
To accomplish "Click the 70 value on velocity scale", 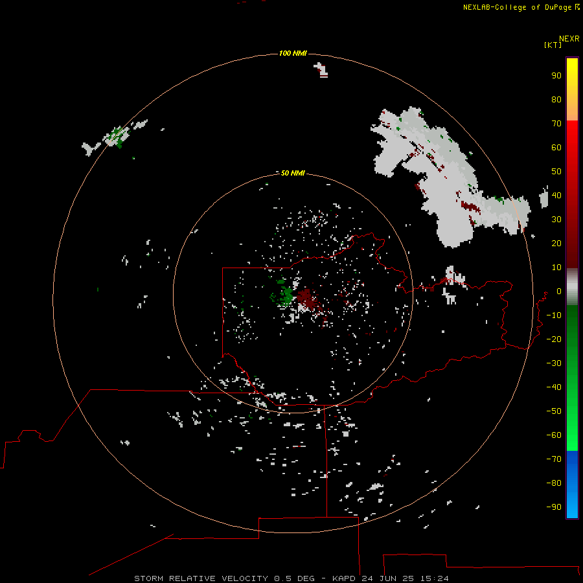I will tap(556, 124).
